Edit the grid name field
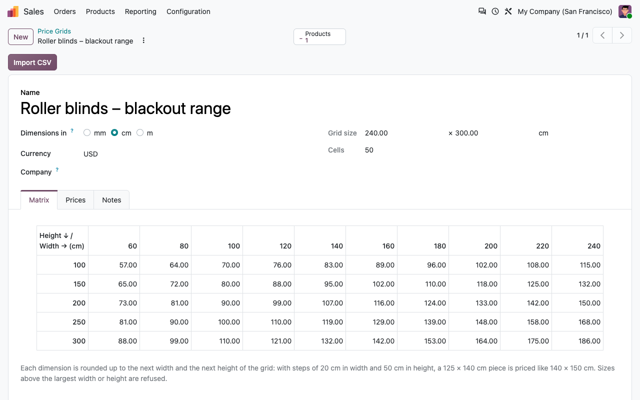This screenshot has width=640, height=400. point(320,108)
